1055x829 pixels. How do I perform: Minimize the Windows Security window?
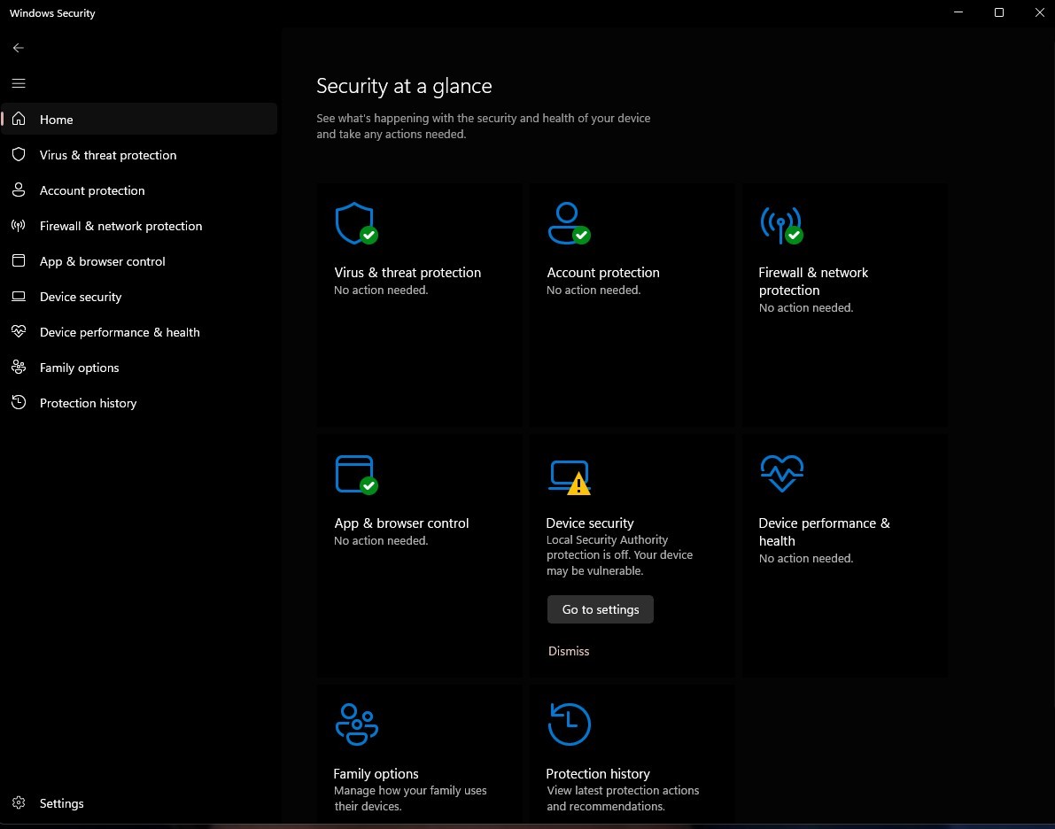[958, 12]
